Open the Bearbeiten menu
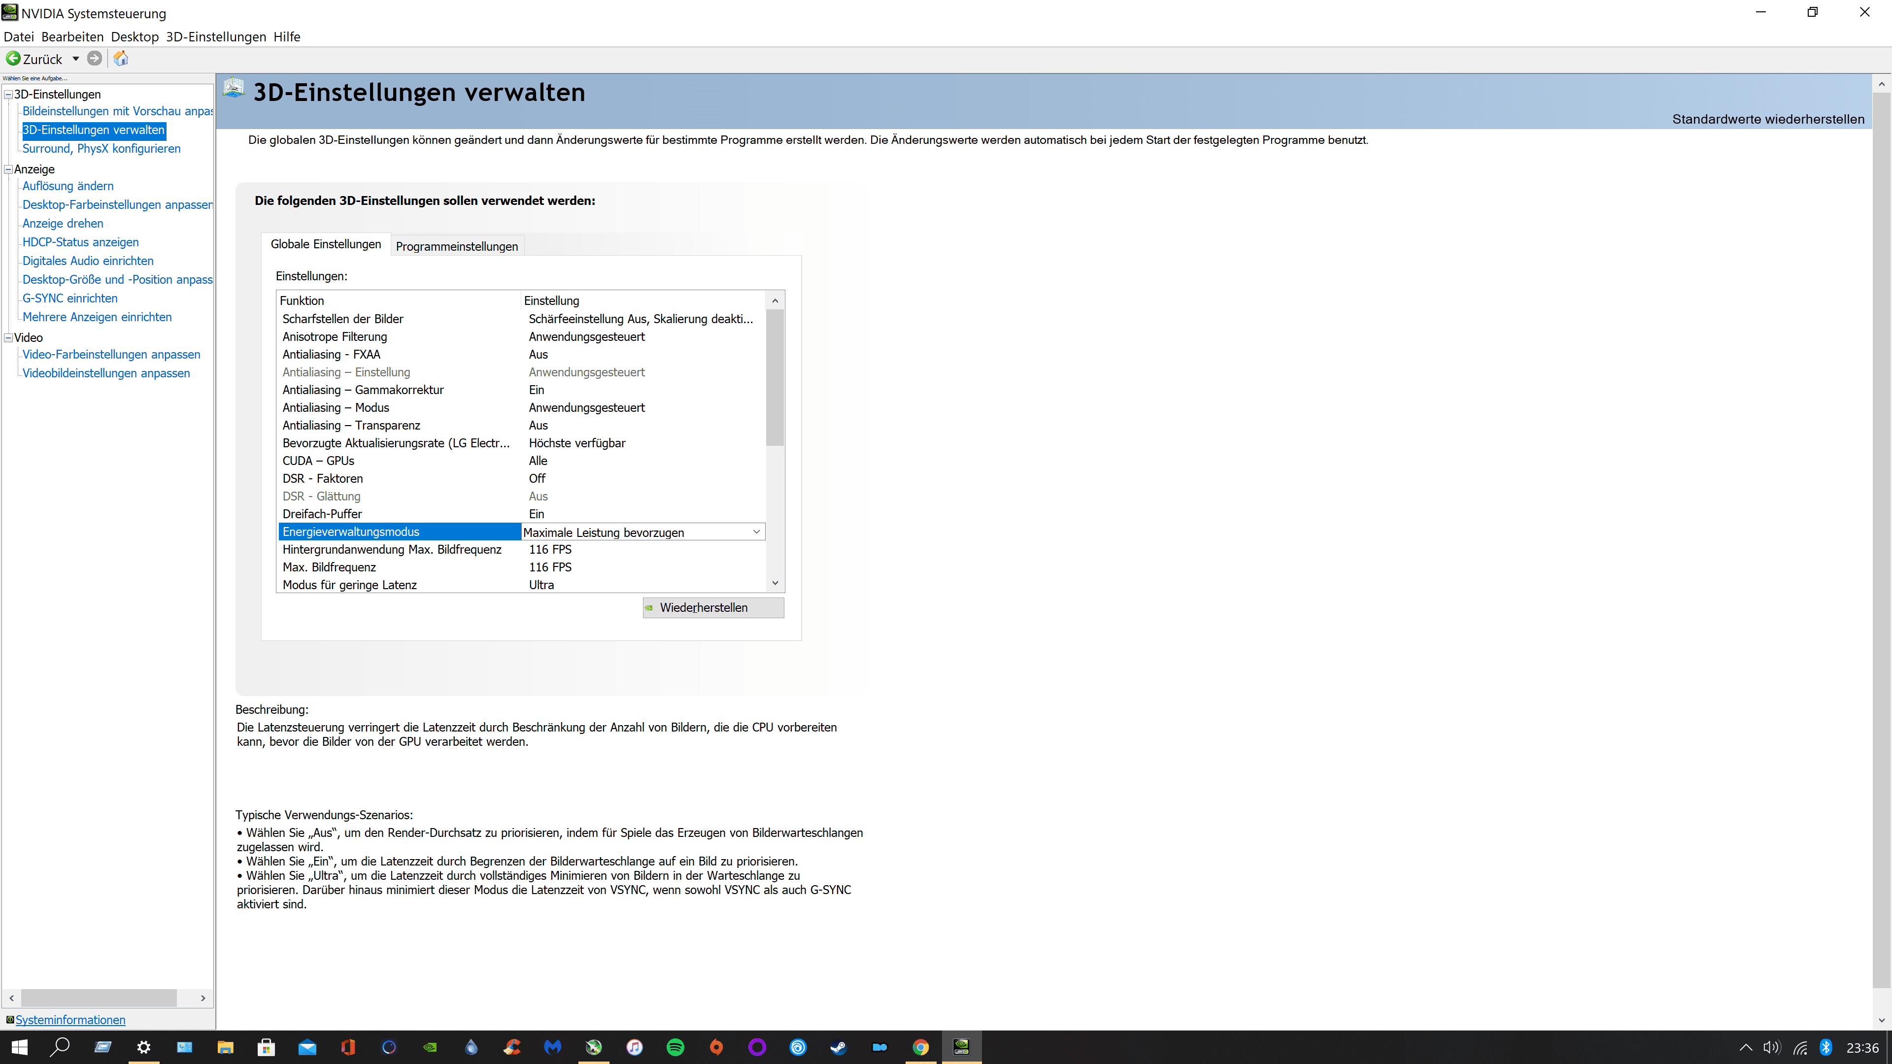This screenshot has height=1064, width=1892. (x=72, y=37)
